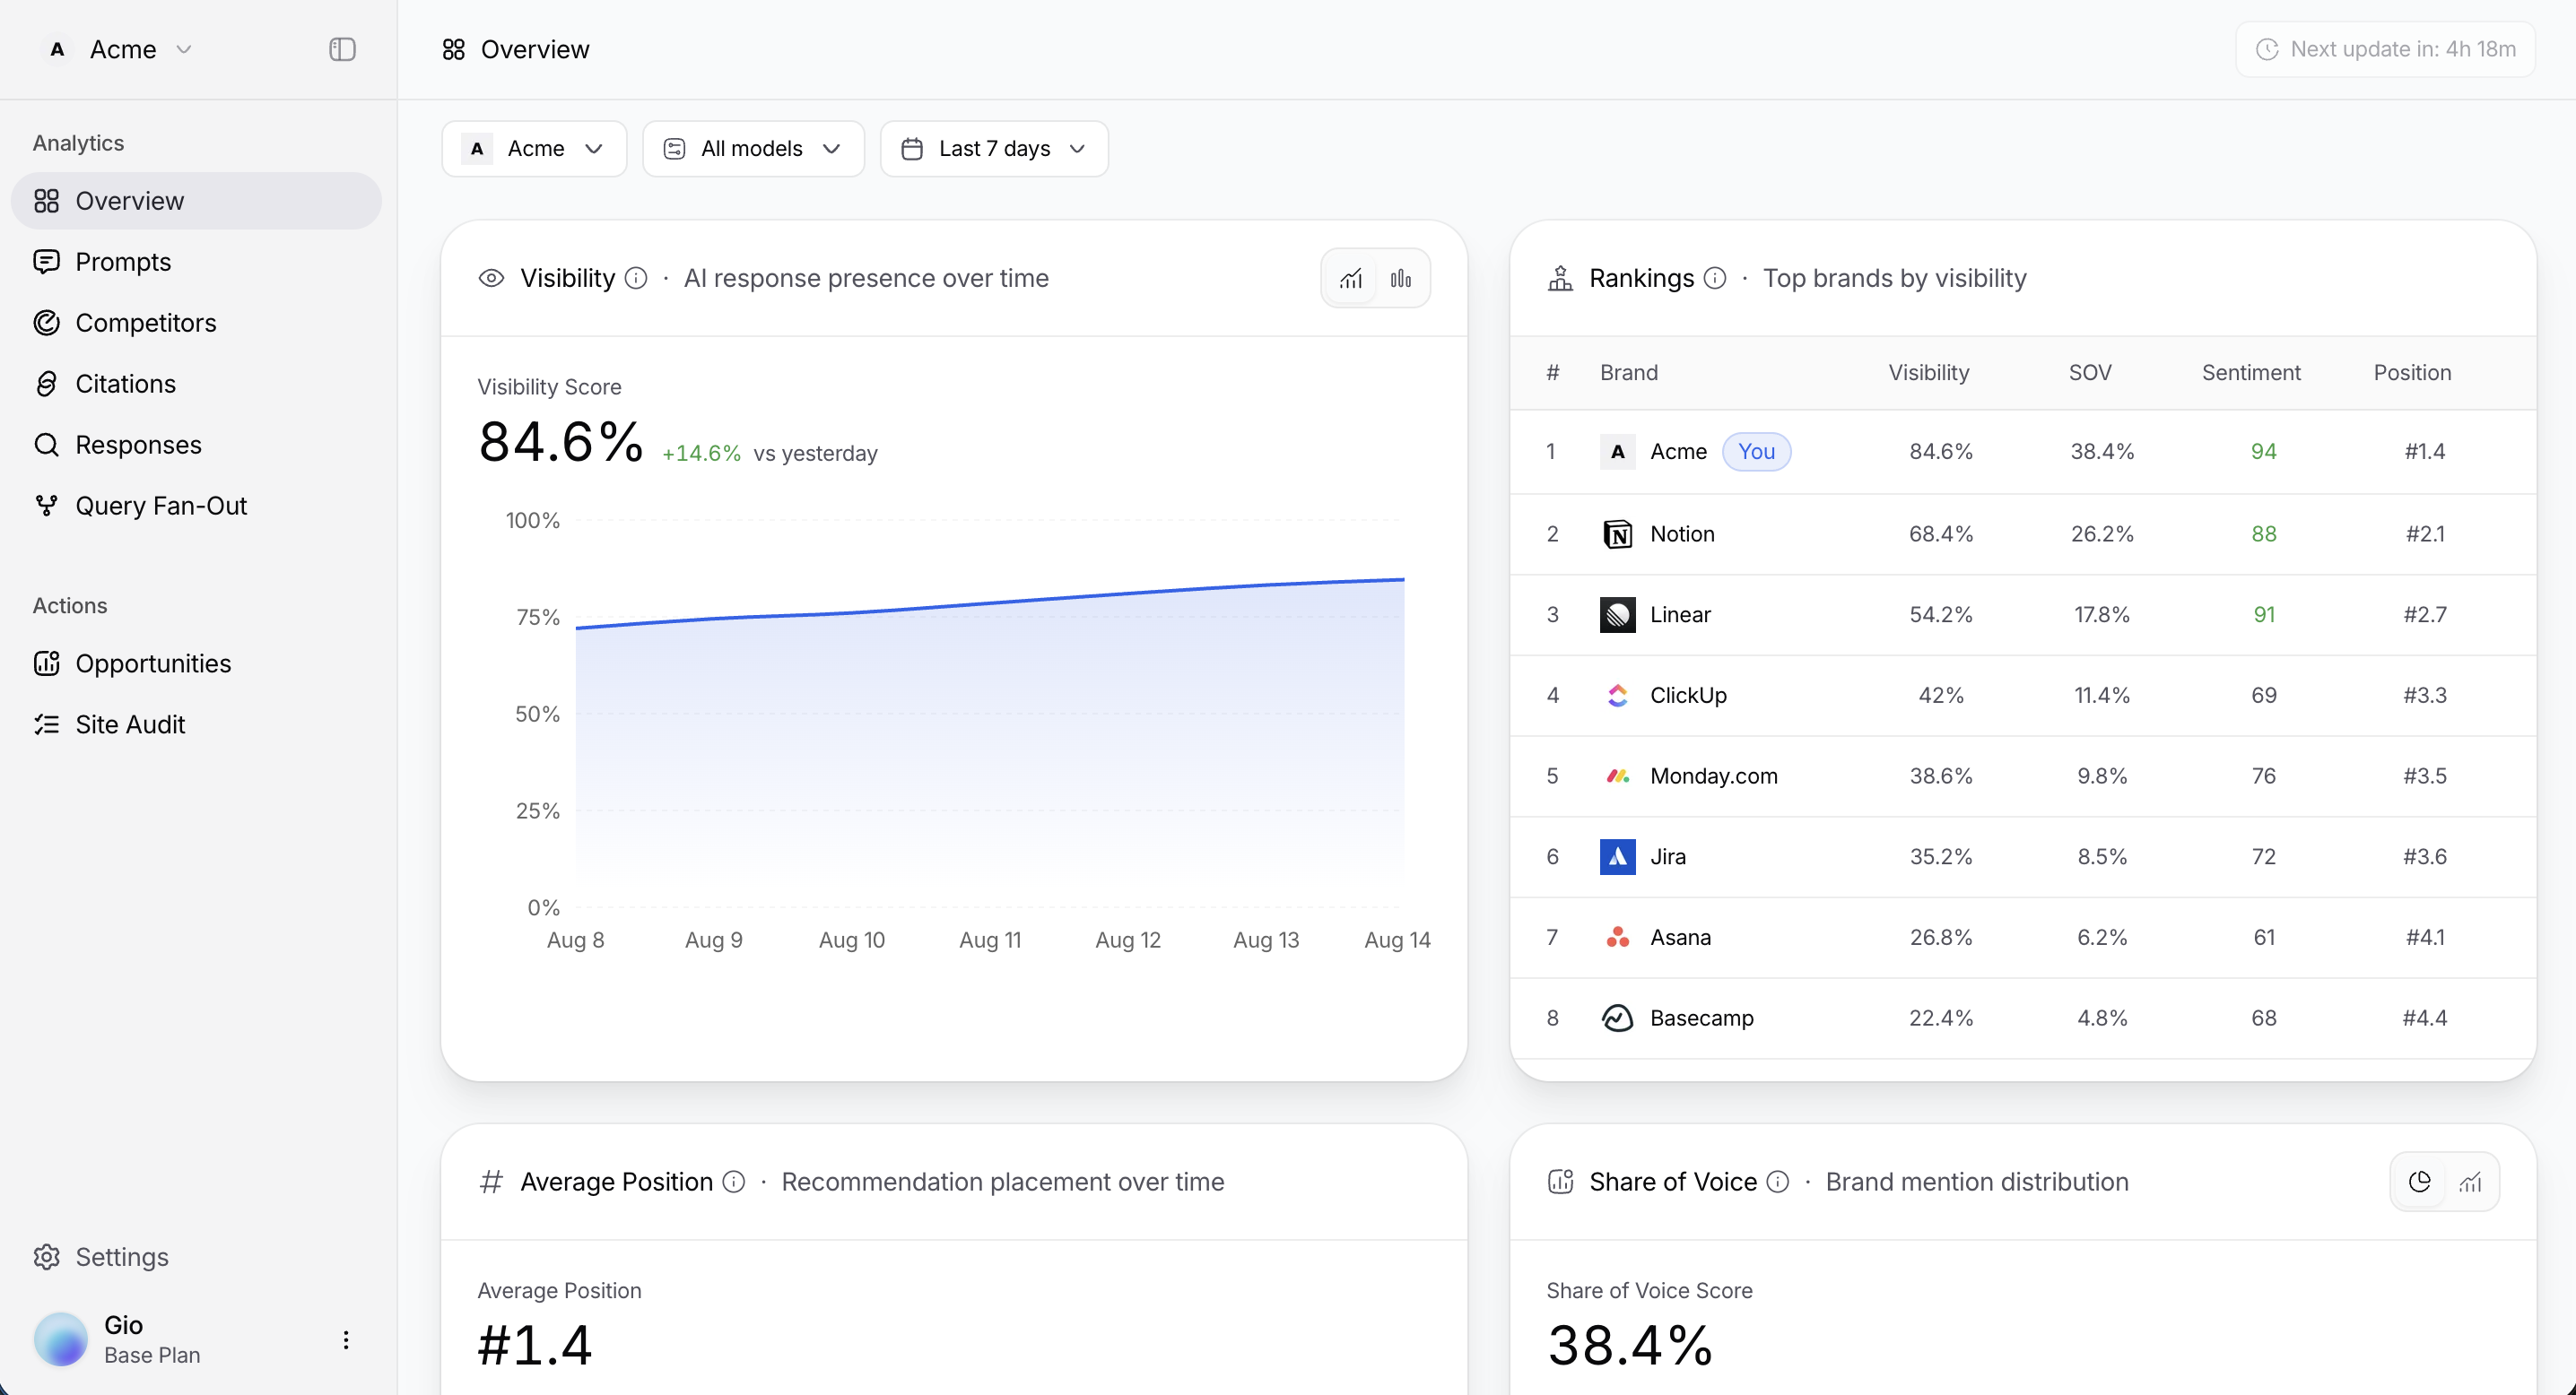
Task: Click the Aug 14 point on visibility chart
Action: coord(1404,579)
